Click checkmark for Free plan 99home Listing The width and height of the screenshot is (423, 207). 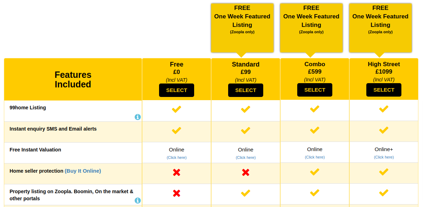point(176,109)
